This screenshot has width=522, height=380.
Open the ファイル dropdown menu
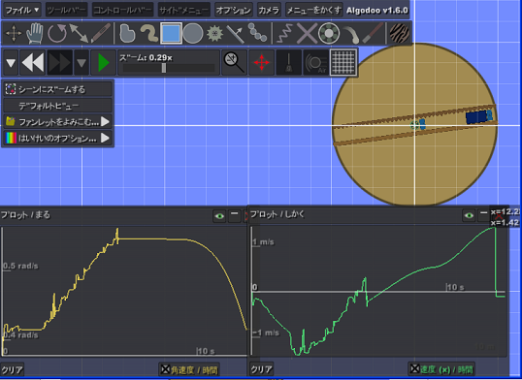tap(22, 11)
